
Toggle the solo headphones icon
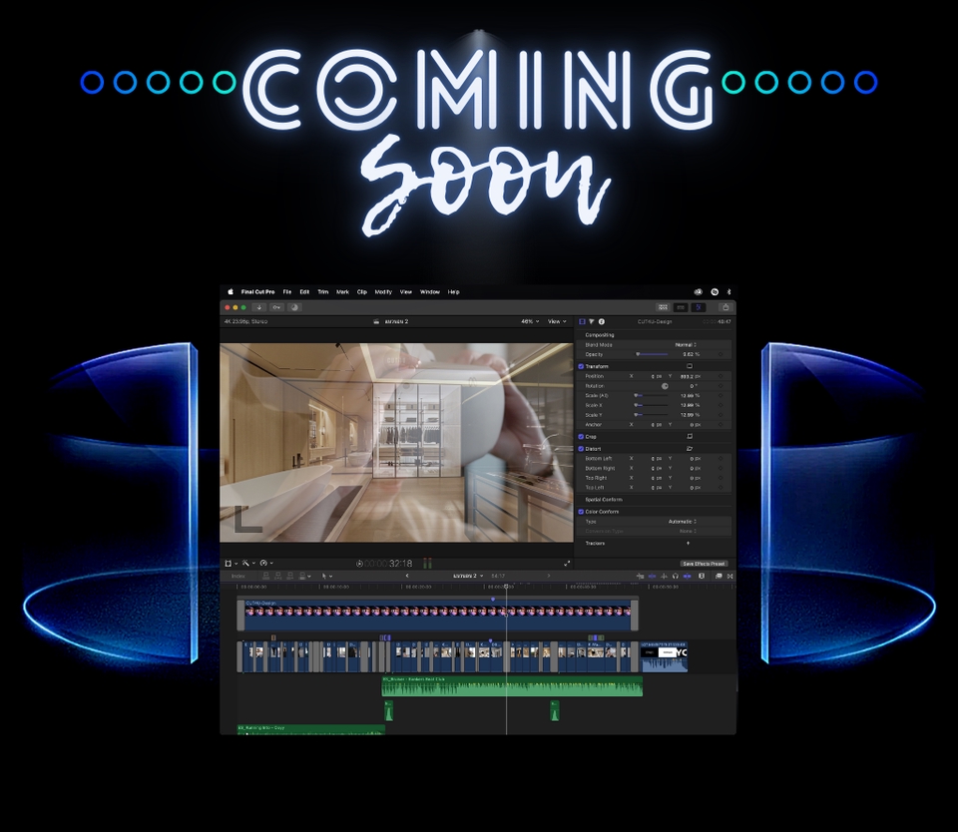click(x=676, y=576)
